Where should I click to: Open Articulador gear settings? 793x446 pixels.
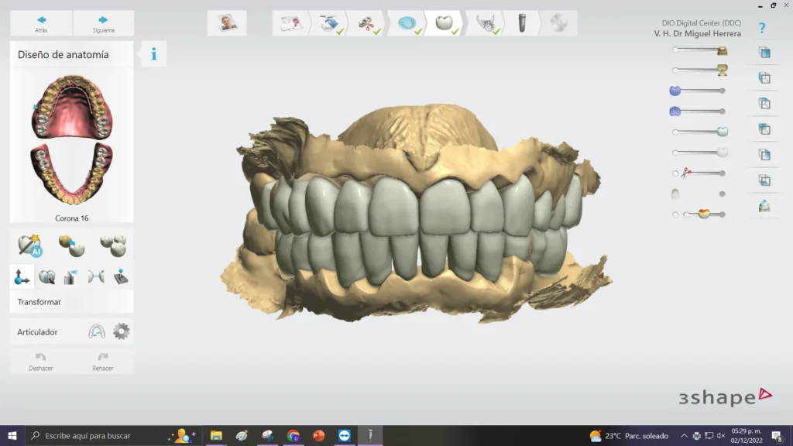121,331
